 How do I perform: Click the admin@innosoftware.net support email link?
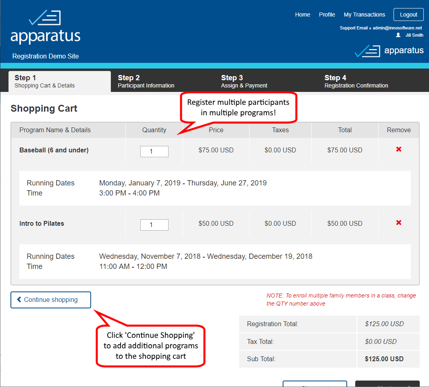point(397,28)
